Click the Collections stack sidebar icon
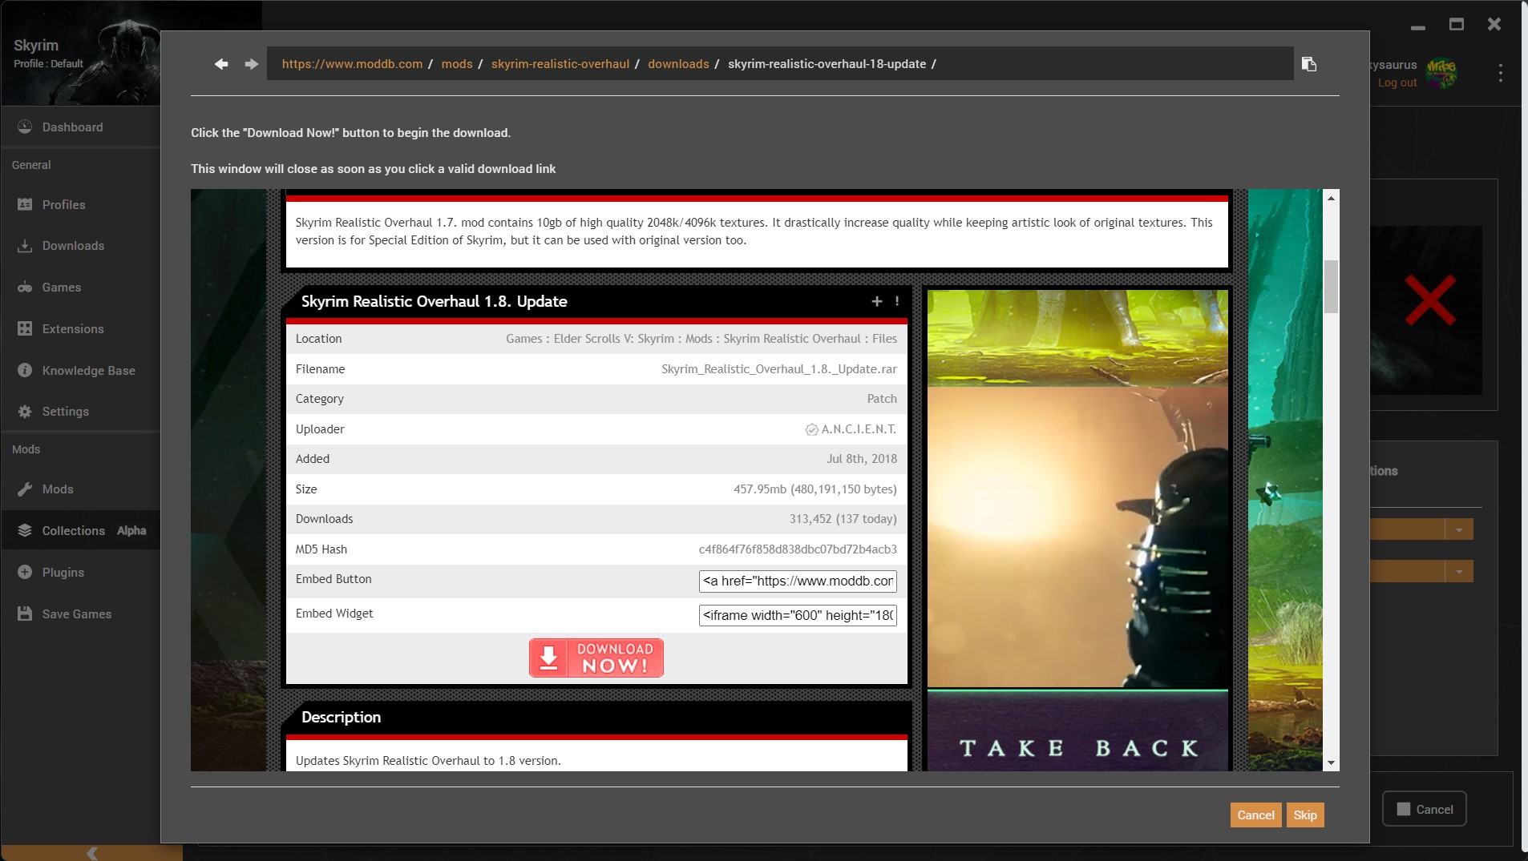This screenshot has height=861, width=1528. 25,530
